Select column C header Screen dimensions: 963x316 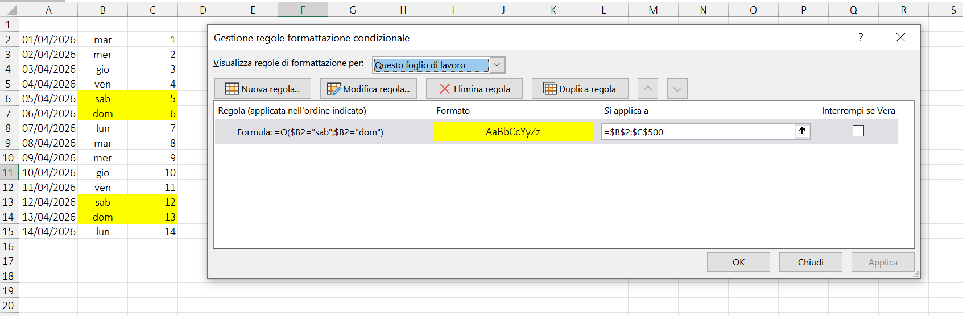tap(152, 10)
